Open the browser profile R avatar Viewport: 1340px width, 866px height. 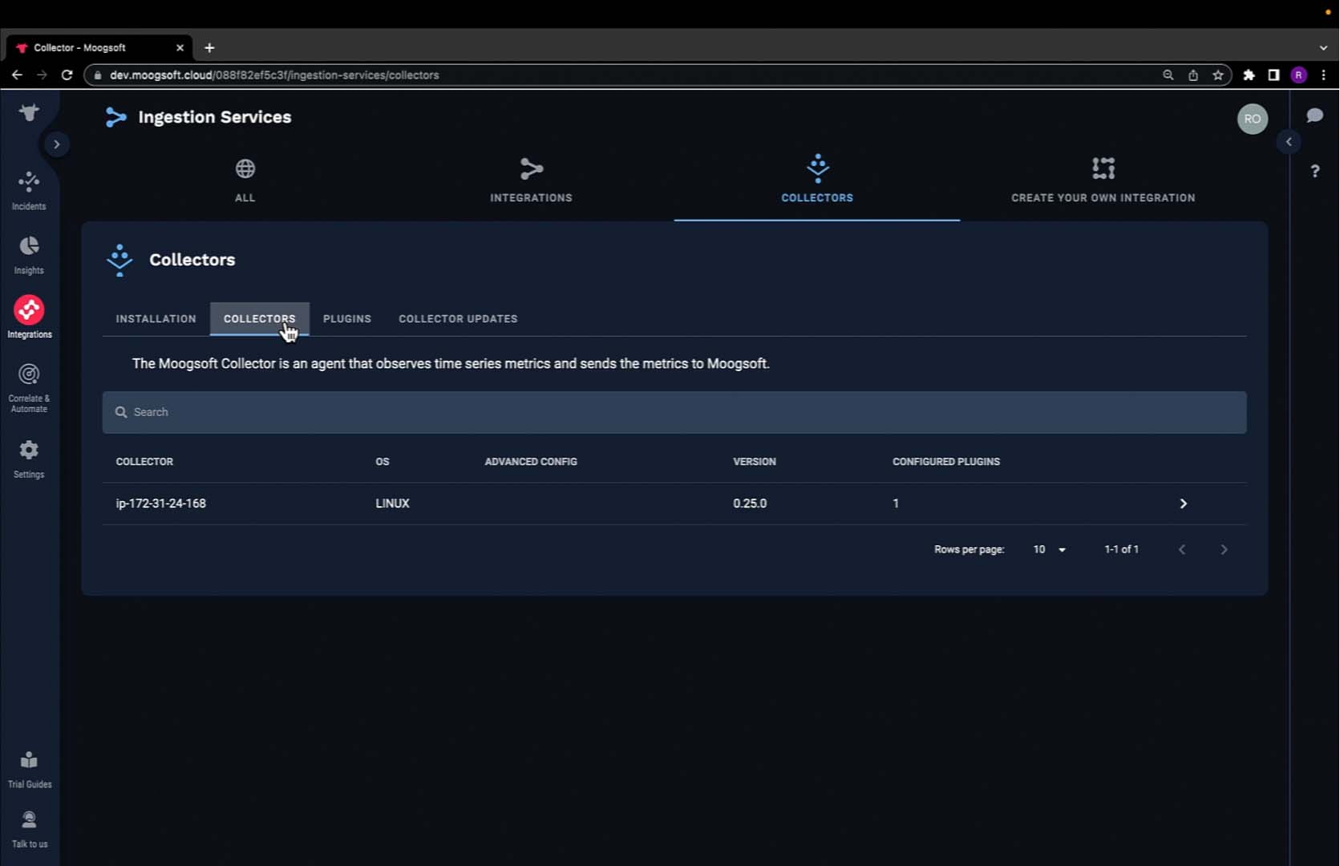[x=1299, y=75]
